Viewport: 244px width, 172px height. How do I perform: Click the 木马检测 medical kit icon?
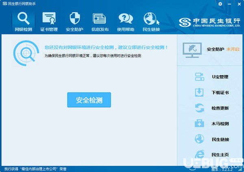pyautogui.click(x=199, y=123)
